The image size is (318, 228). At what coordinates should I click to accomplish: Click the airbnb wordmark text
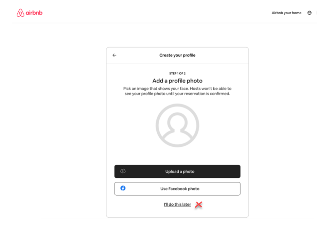[x=34, y=13]
